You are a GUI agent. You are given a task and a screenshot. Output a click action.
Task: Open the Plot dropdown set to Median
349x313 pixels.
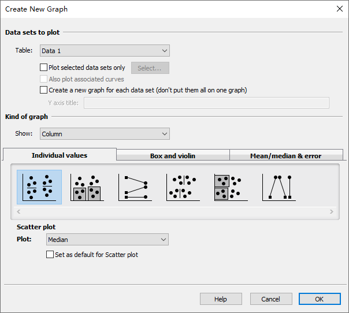[107, 239]
